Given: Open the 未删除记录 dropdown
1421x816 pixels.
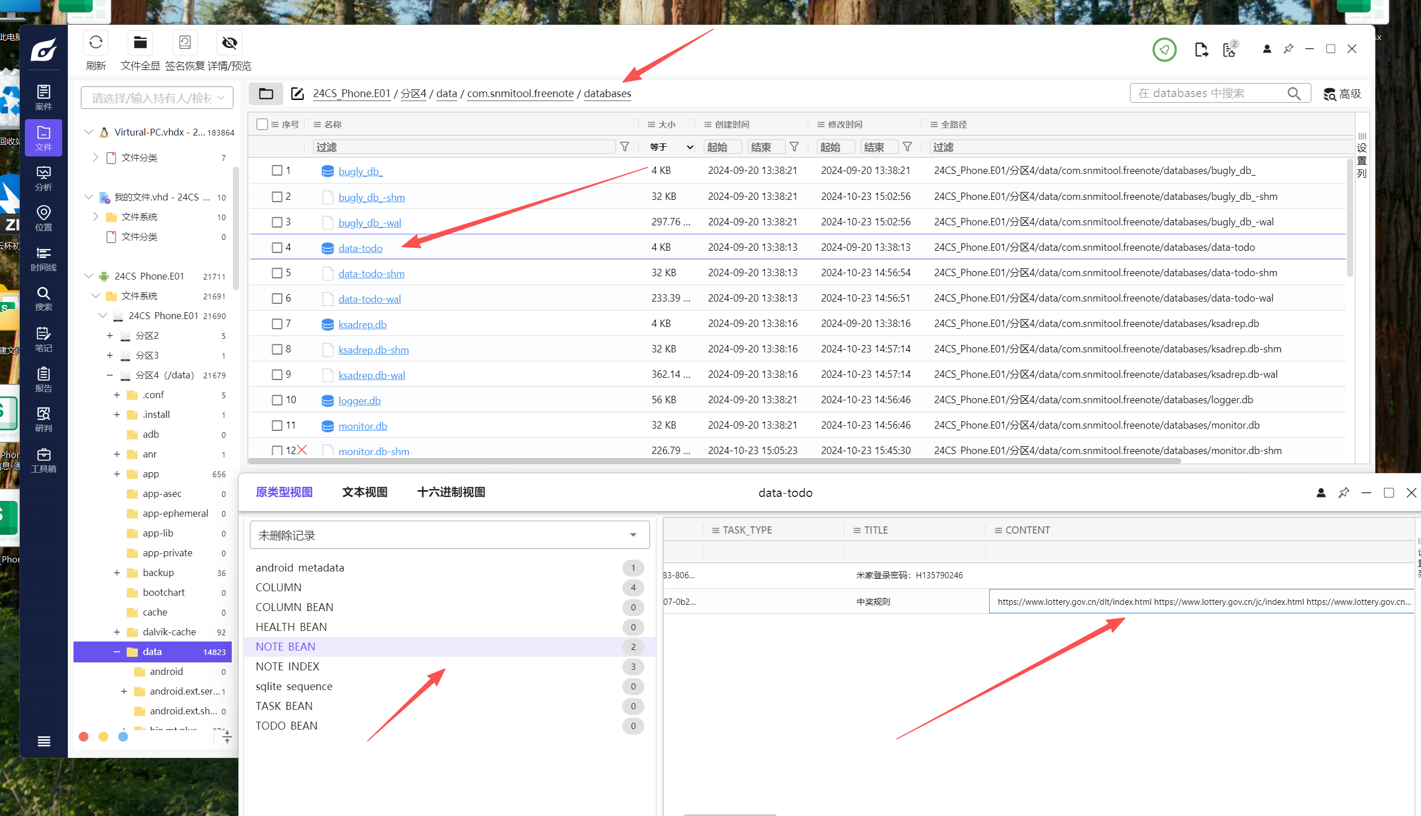Looking at the screenshot, I should pyautogui.click(x=449, y=535).
